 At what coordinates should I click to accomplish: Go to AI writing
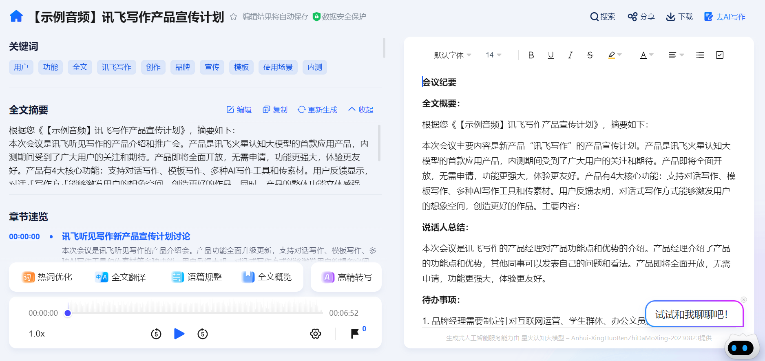(725, 17)
